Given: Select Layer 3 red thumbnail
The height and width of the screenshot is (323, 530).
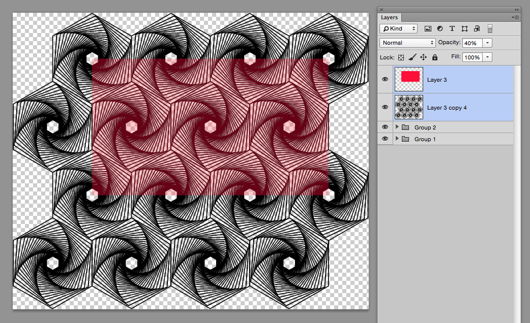Looking at the screenshot, I should [x=408, y=79].
